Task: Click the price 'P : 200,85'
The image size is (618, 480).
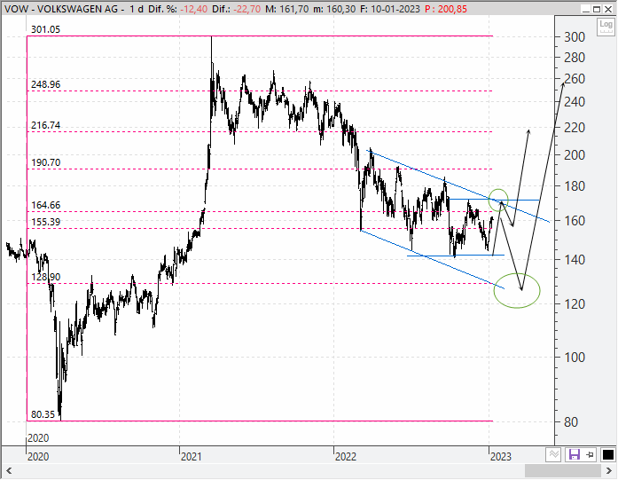Action: pos(446,9)
